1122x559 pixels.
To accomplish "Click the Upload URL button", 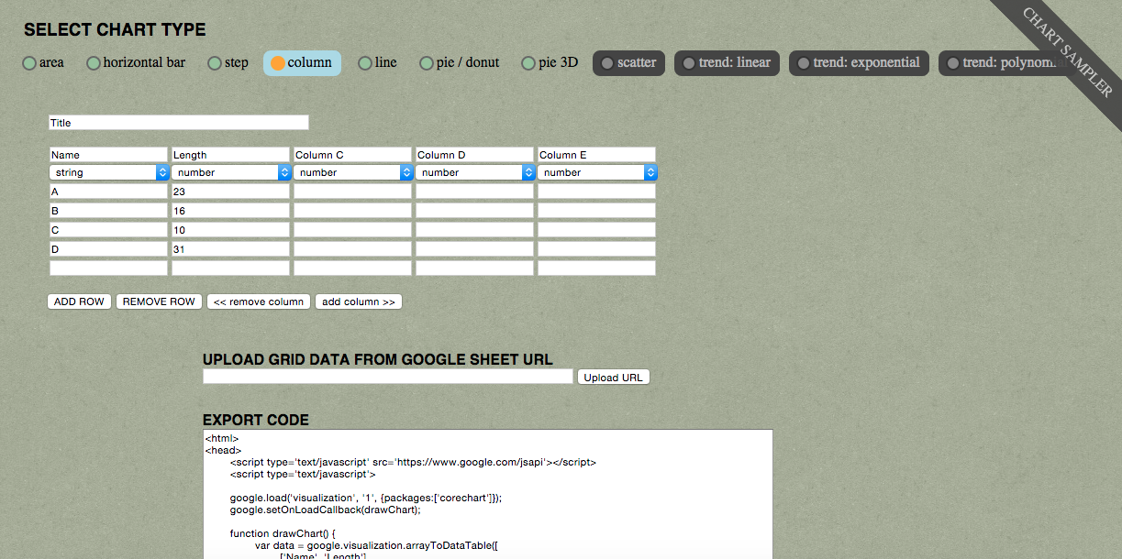I will click(614, 378).
